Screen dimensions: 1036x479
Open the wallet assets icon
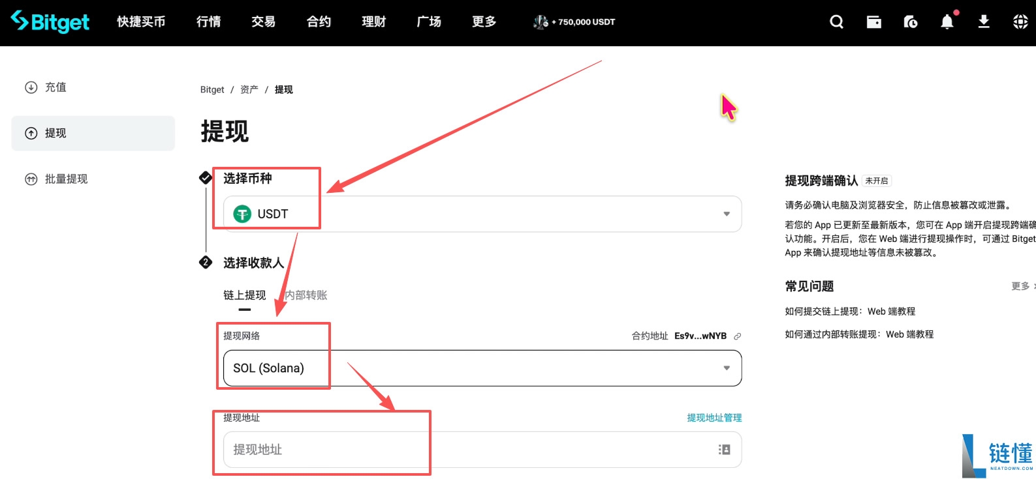tap(873, 22)
